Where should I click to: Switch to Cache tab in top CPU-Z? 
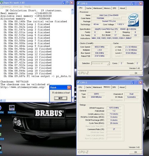tap(89, 8)
